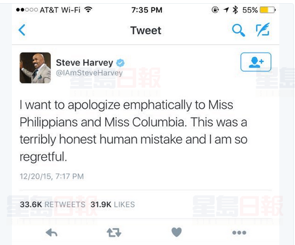Tap the battery indicator at 55%
Image resolution: width=295 pixels, height=245 pixels.
click(x=259, y=10)
